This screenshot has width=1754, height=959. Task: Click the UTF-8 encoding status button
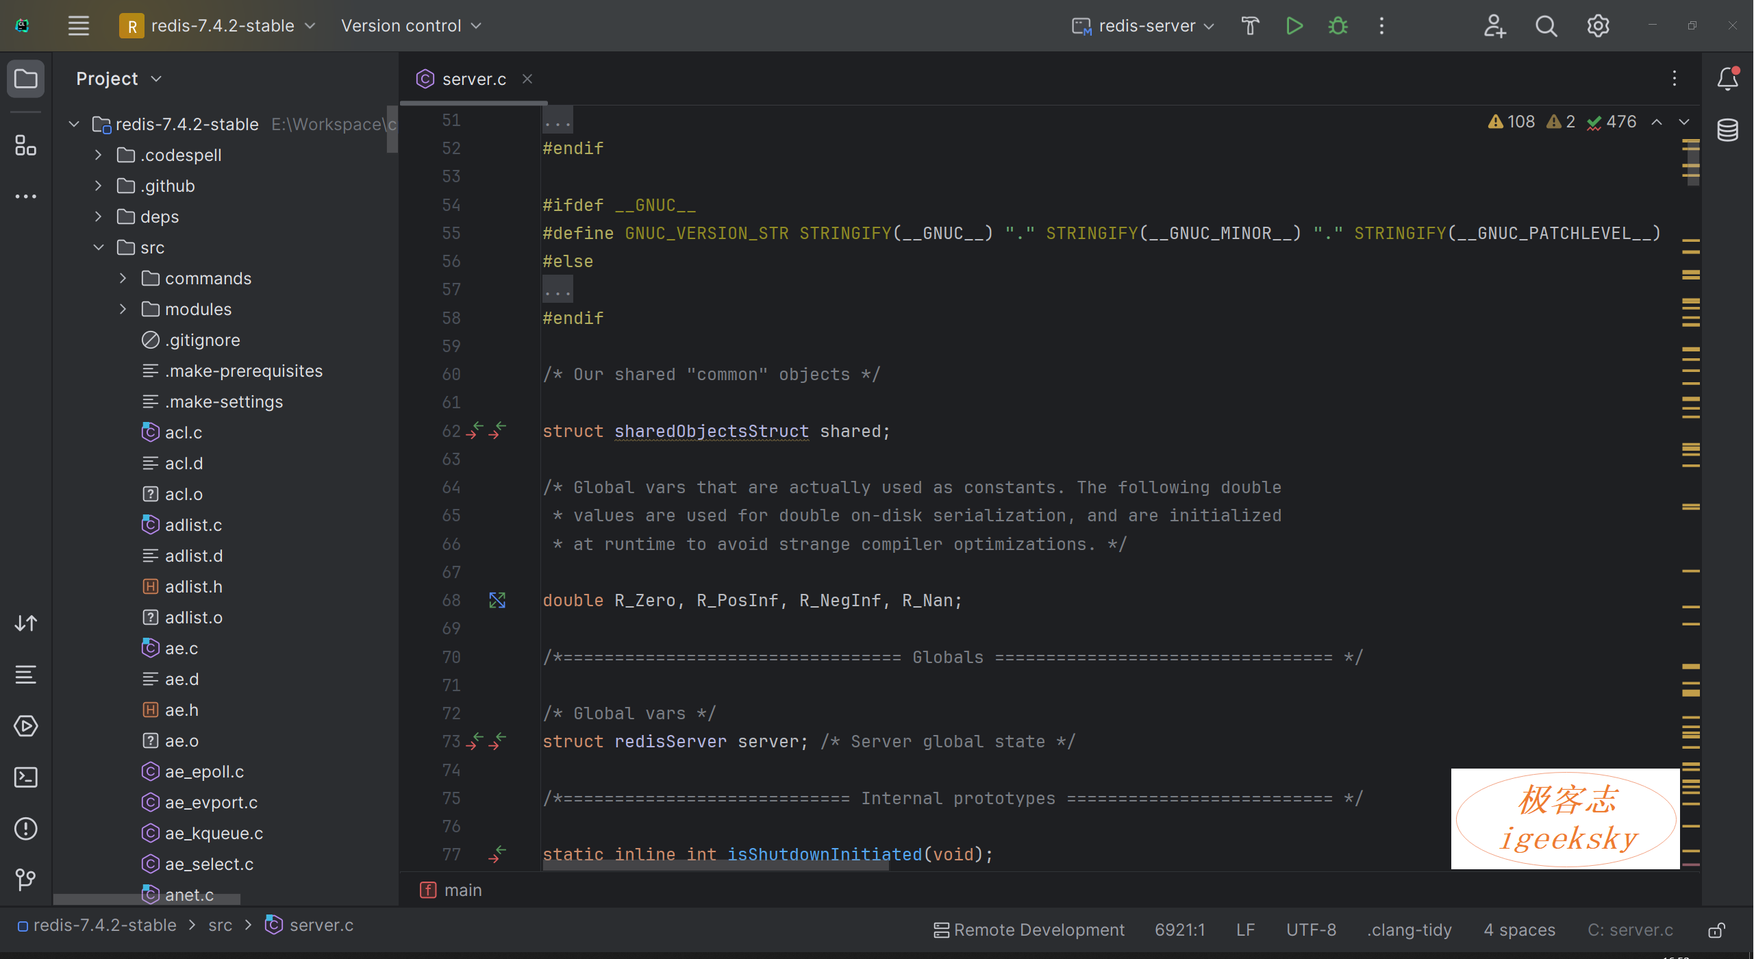(1311, 930)
